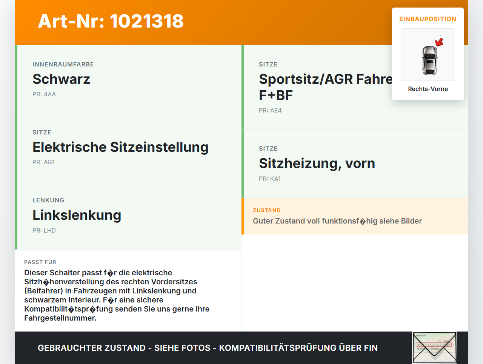
Task: Click the Schwarz interior color label
Action: click(62, 79)
